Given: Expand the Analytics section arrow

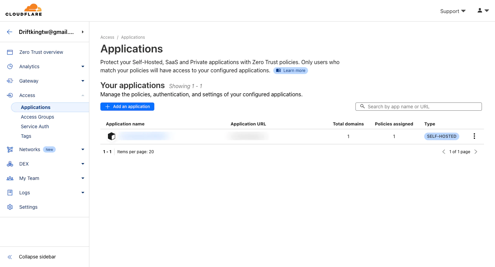Looking at the screenshot, I should pos(83,66).
